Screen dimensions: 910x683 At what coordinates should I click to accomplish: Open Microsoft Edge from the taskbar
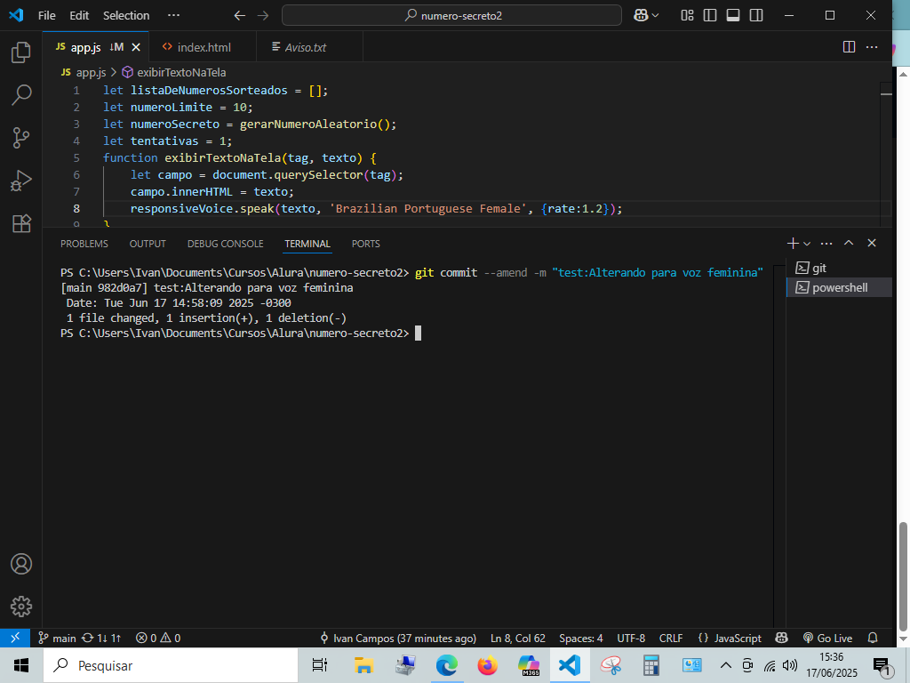[446, 665]
